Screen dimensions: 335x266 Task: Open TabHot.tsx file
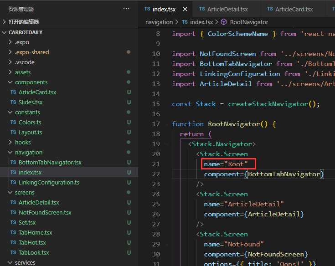[x=32, y=242]
